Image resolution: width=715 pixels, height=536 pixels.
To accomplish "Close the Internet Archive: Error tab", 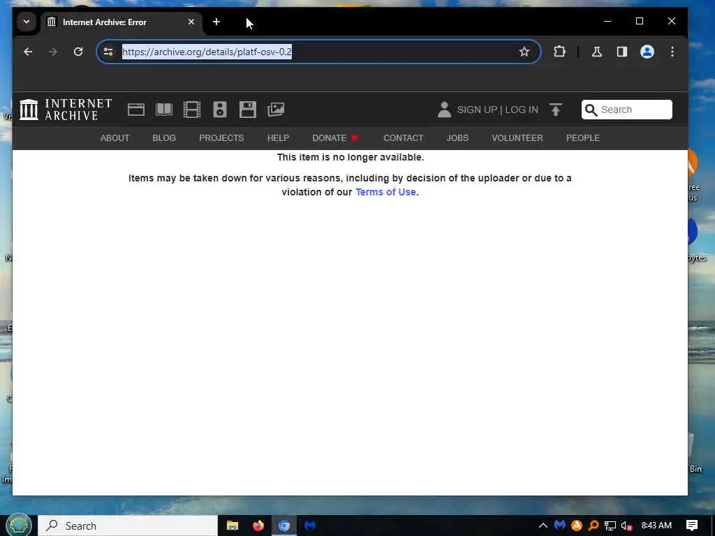I will [x=191, y=22].
